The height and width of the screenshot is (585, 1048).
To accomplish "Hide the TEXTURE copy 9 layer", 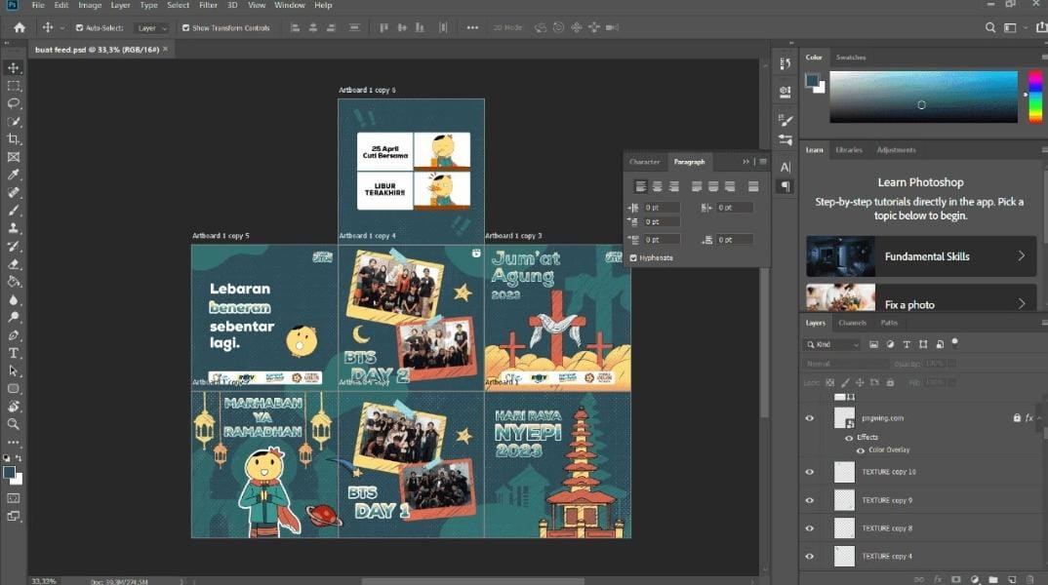I will [x=809, y=500].
